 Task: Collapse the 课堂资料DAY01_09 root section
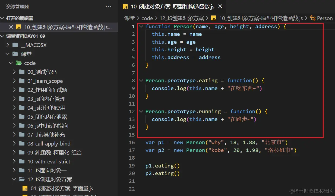click(2, 36)
